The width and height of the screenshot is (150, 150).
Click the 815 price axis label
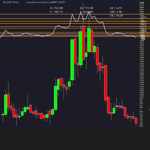click(x=141, y=114)
